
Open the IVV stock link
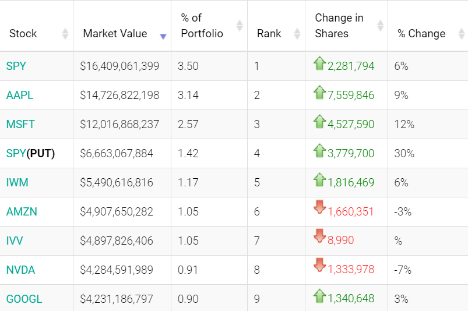click(x=15, y=241)
